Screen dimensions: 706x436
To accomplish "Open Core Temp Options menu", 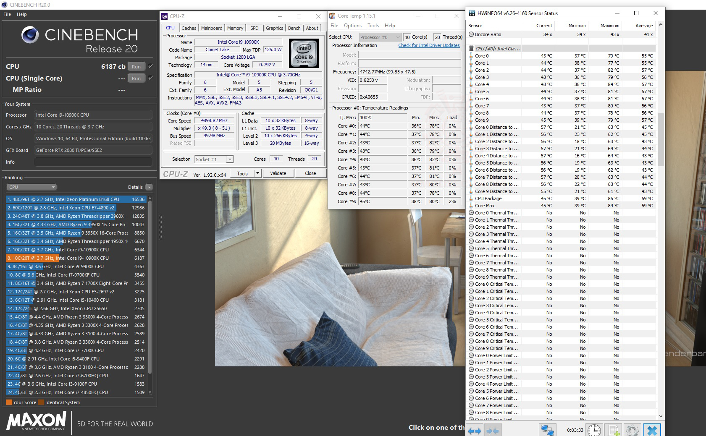I will coord(353,26).
